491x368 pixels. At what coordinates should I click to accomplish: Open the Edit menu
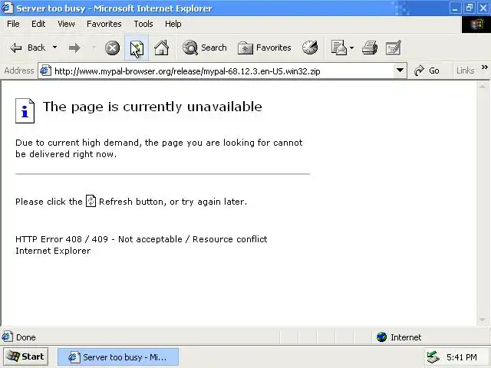click(38, 24)
